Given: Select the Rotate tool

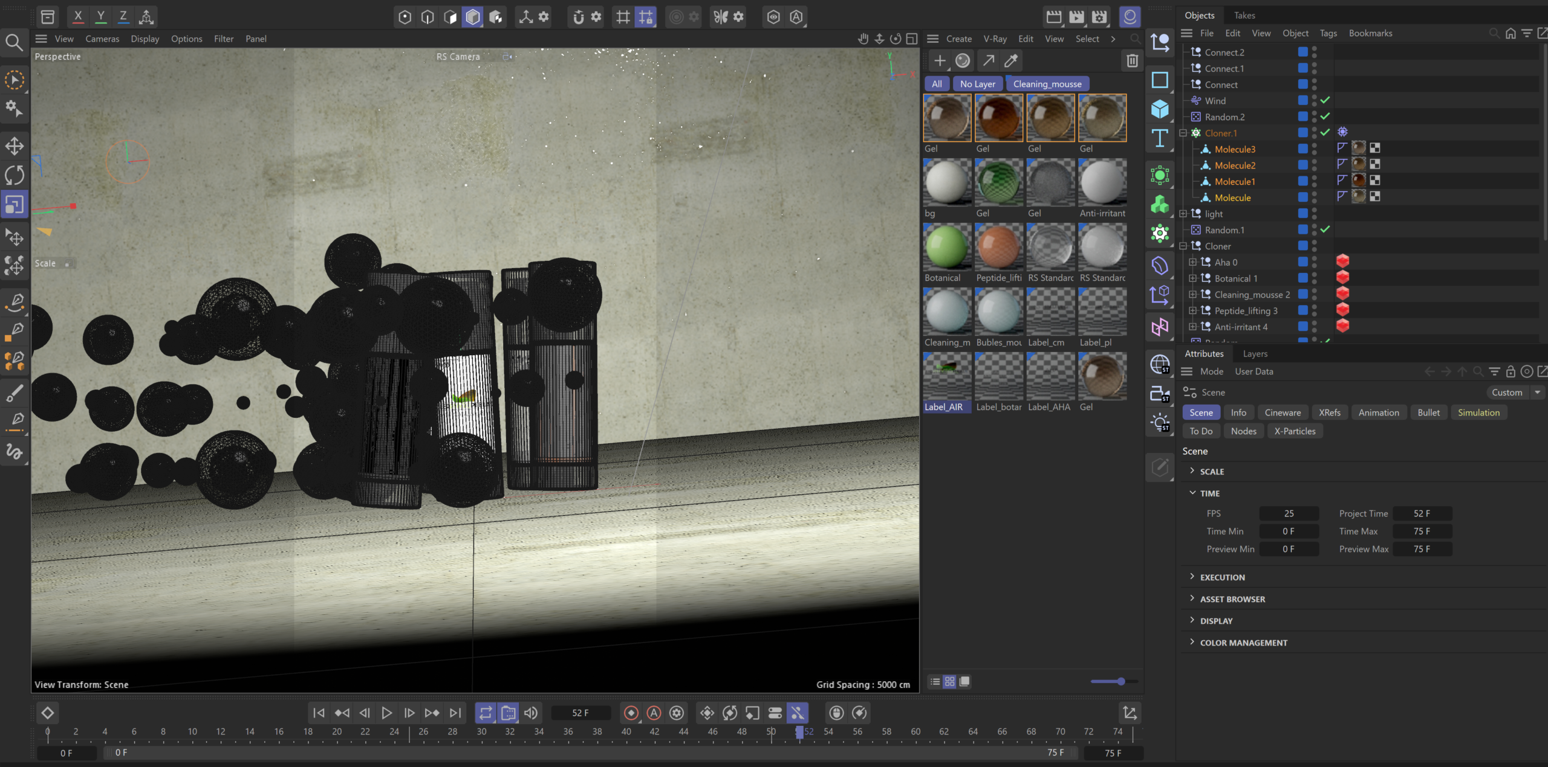Looking at the screenshot, I should 15,175.
